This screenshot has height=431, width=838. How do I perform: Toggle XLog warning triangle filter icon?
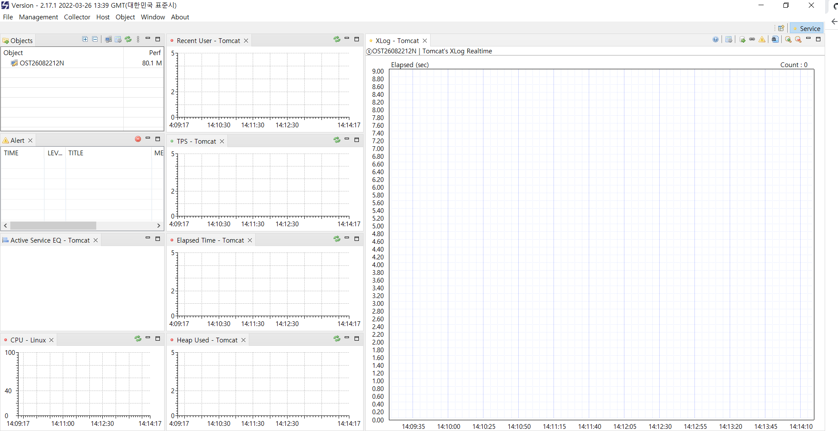coord(762,39)
